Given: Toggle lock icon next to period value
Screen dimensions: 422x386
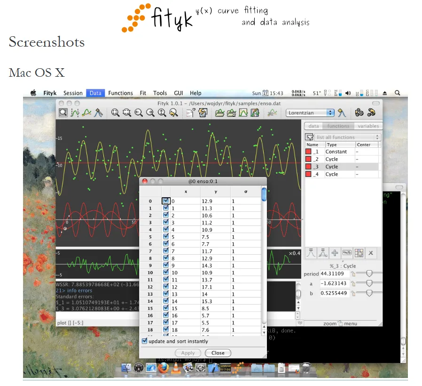Looking at the screenshot, I should [353, 274].
